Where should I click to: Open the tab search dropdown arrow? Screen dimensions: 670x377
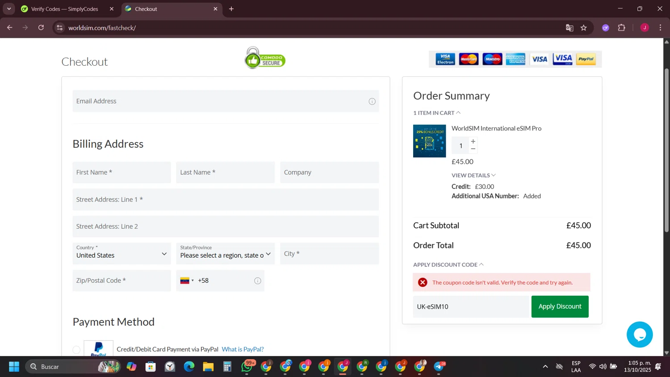(9, 9)
